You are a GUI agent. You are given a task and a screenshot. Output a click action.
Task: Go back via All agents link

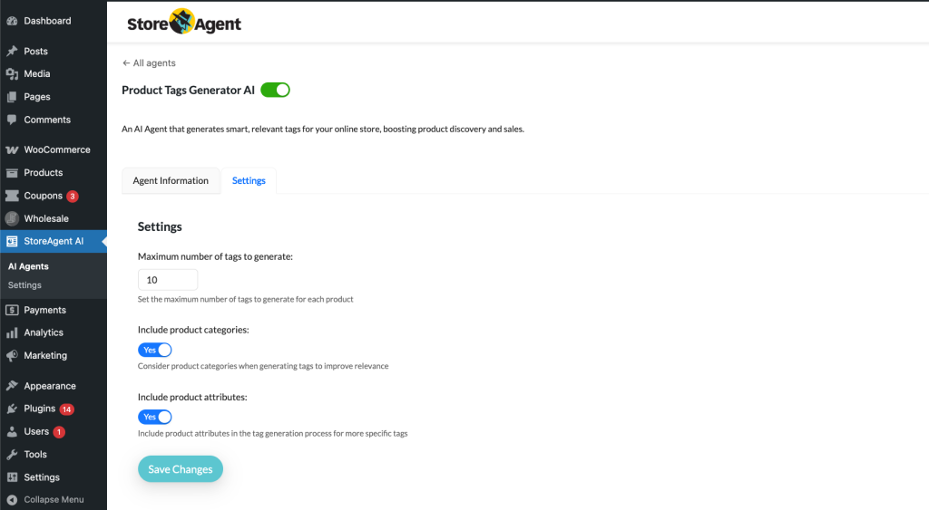tap(149, 63)
